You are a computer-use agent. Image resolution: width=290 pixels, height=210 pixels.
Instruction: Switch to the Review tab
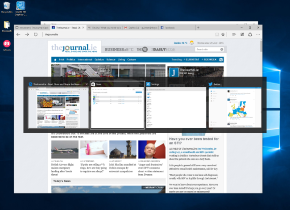pyautogui.click(x=105, y=28)
